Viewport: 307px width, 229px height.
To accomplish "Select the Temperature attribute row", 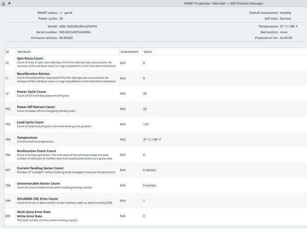I will [x=156, y=139].
